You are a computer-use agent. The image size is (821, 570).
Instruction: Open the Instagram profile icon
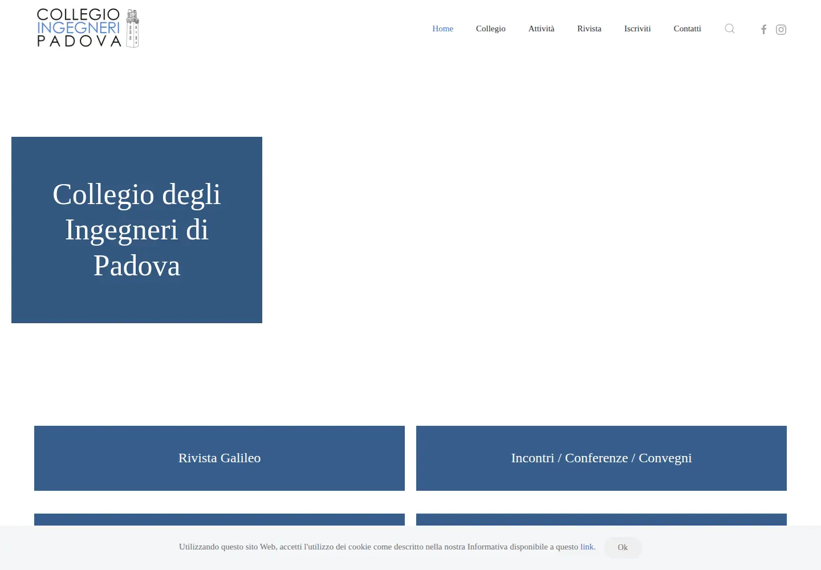pyautogui.click(x=781, y=30)
